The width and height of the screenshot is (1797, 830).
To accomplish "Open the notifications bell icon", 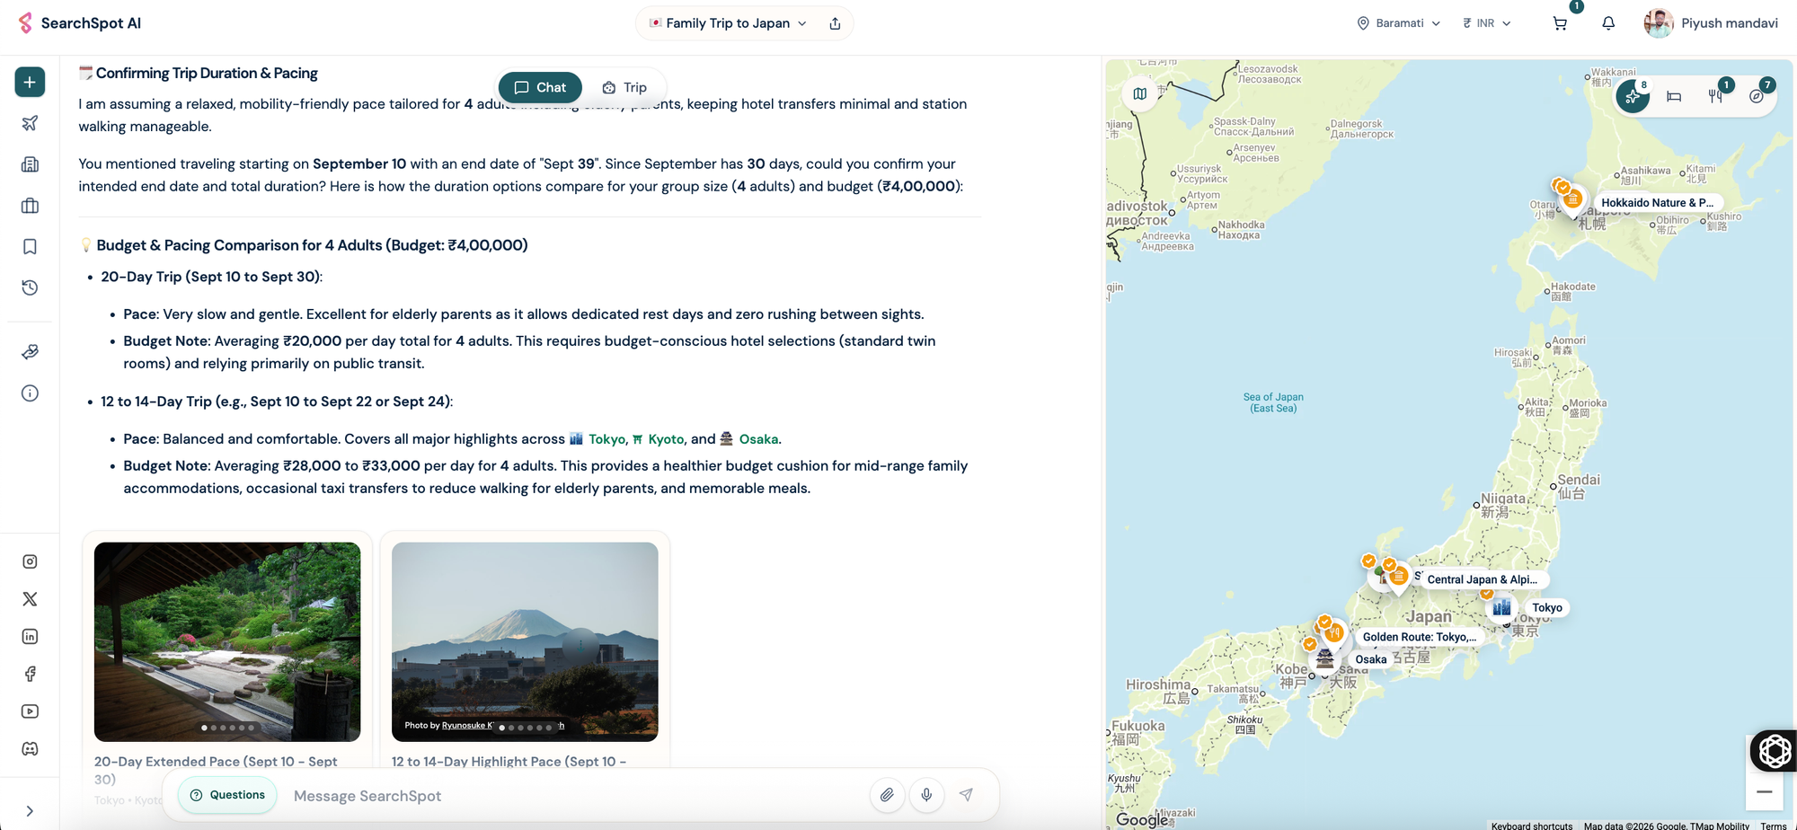I will coord(1608,23).
